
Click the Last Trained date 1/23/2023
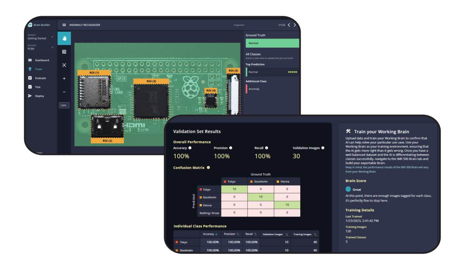point(361,220)
